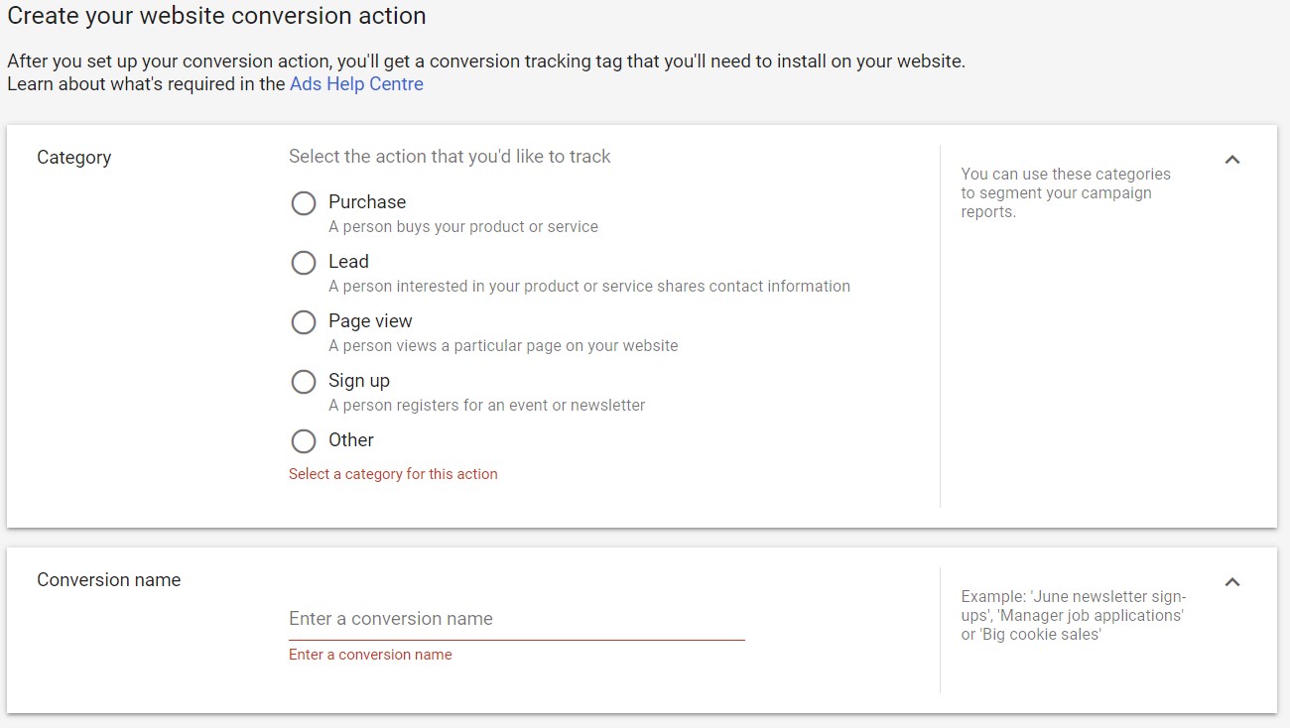This screenshot has width=1290, height=728.
Task: Select the Lead radio button
Action: tap(304, 263)
